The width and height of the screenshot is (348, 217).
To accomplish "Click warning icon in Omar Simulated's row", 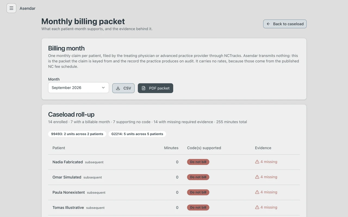I will coord(257,177).
